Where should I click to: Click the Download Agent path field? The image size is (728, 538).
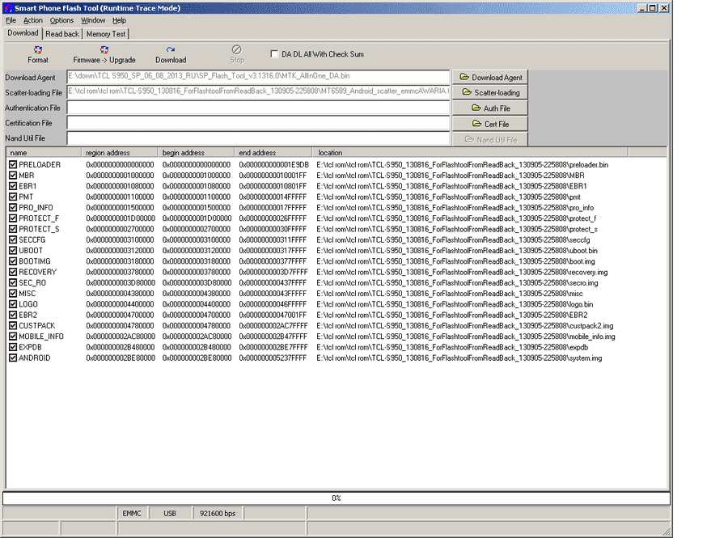[258, 76]
